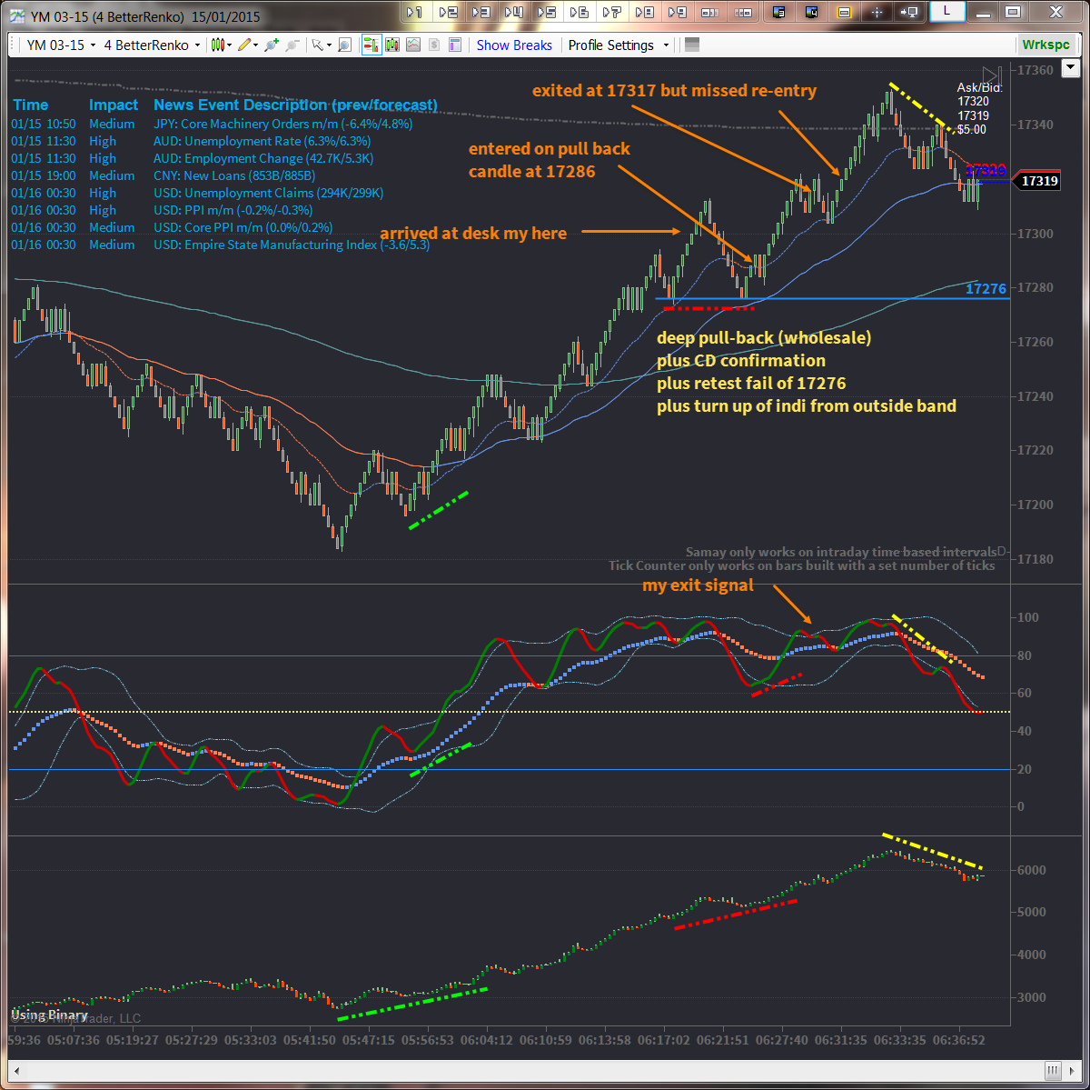Click the 'JPY: Core Machinery Orders m/m' row
The height and width of the screenshot is (1090, 1090).
[x=283, y=124]
